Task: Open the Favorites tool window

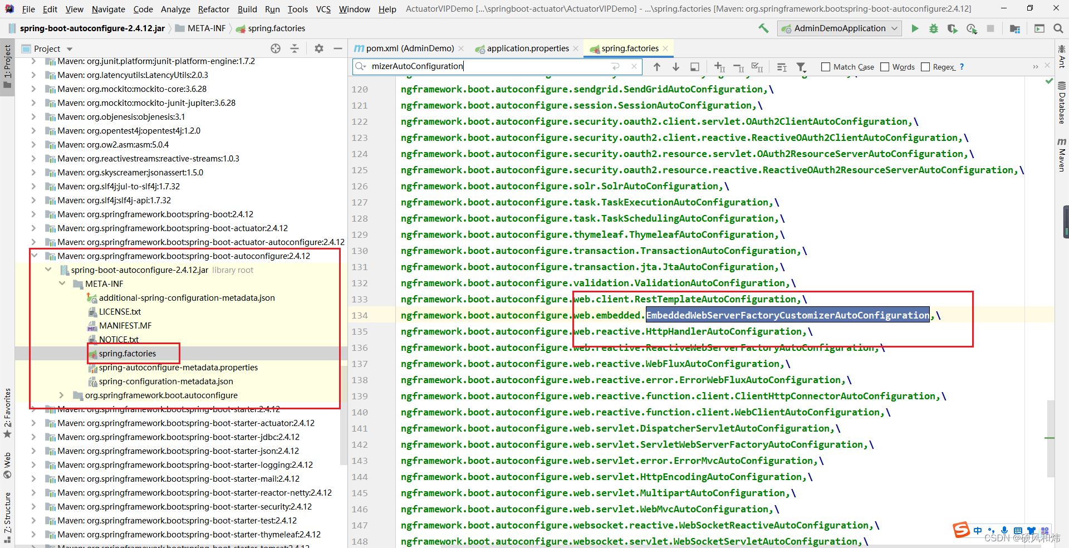Action: pyautogui.click(x=8, y=413)
